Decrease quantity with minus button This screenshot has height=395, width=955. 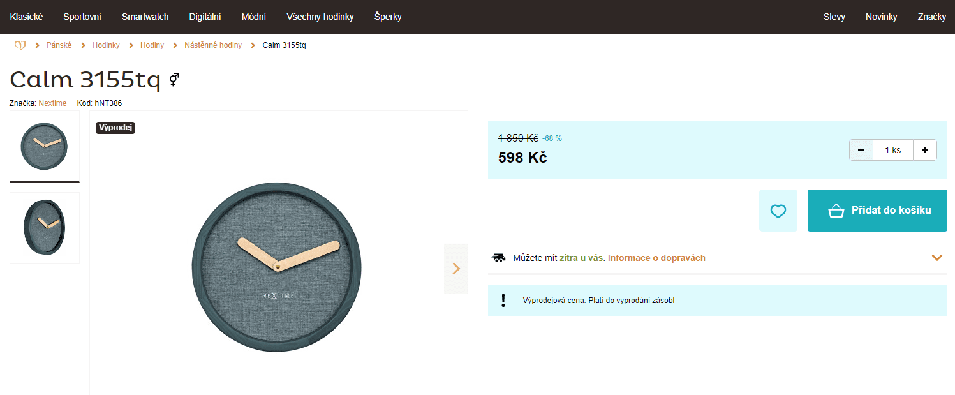861,150
